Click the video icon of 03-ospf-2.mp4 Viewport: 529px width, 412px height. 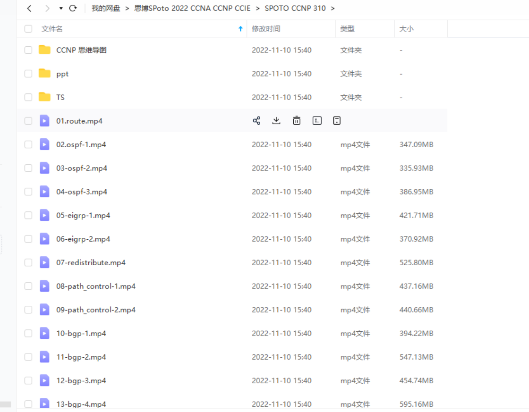(44, 168)
